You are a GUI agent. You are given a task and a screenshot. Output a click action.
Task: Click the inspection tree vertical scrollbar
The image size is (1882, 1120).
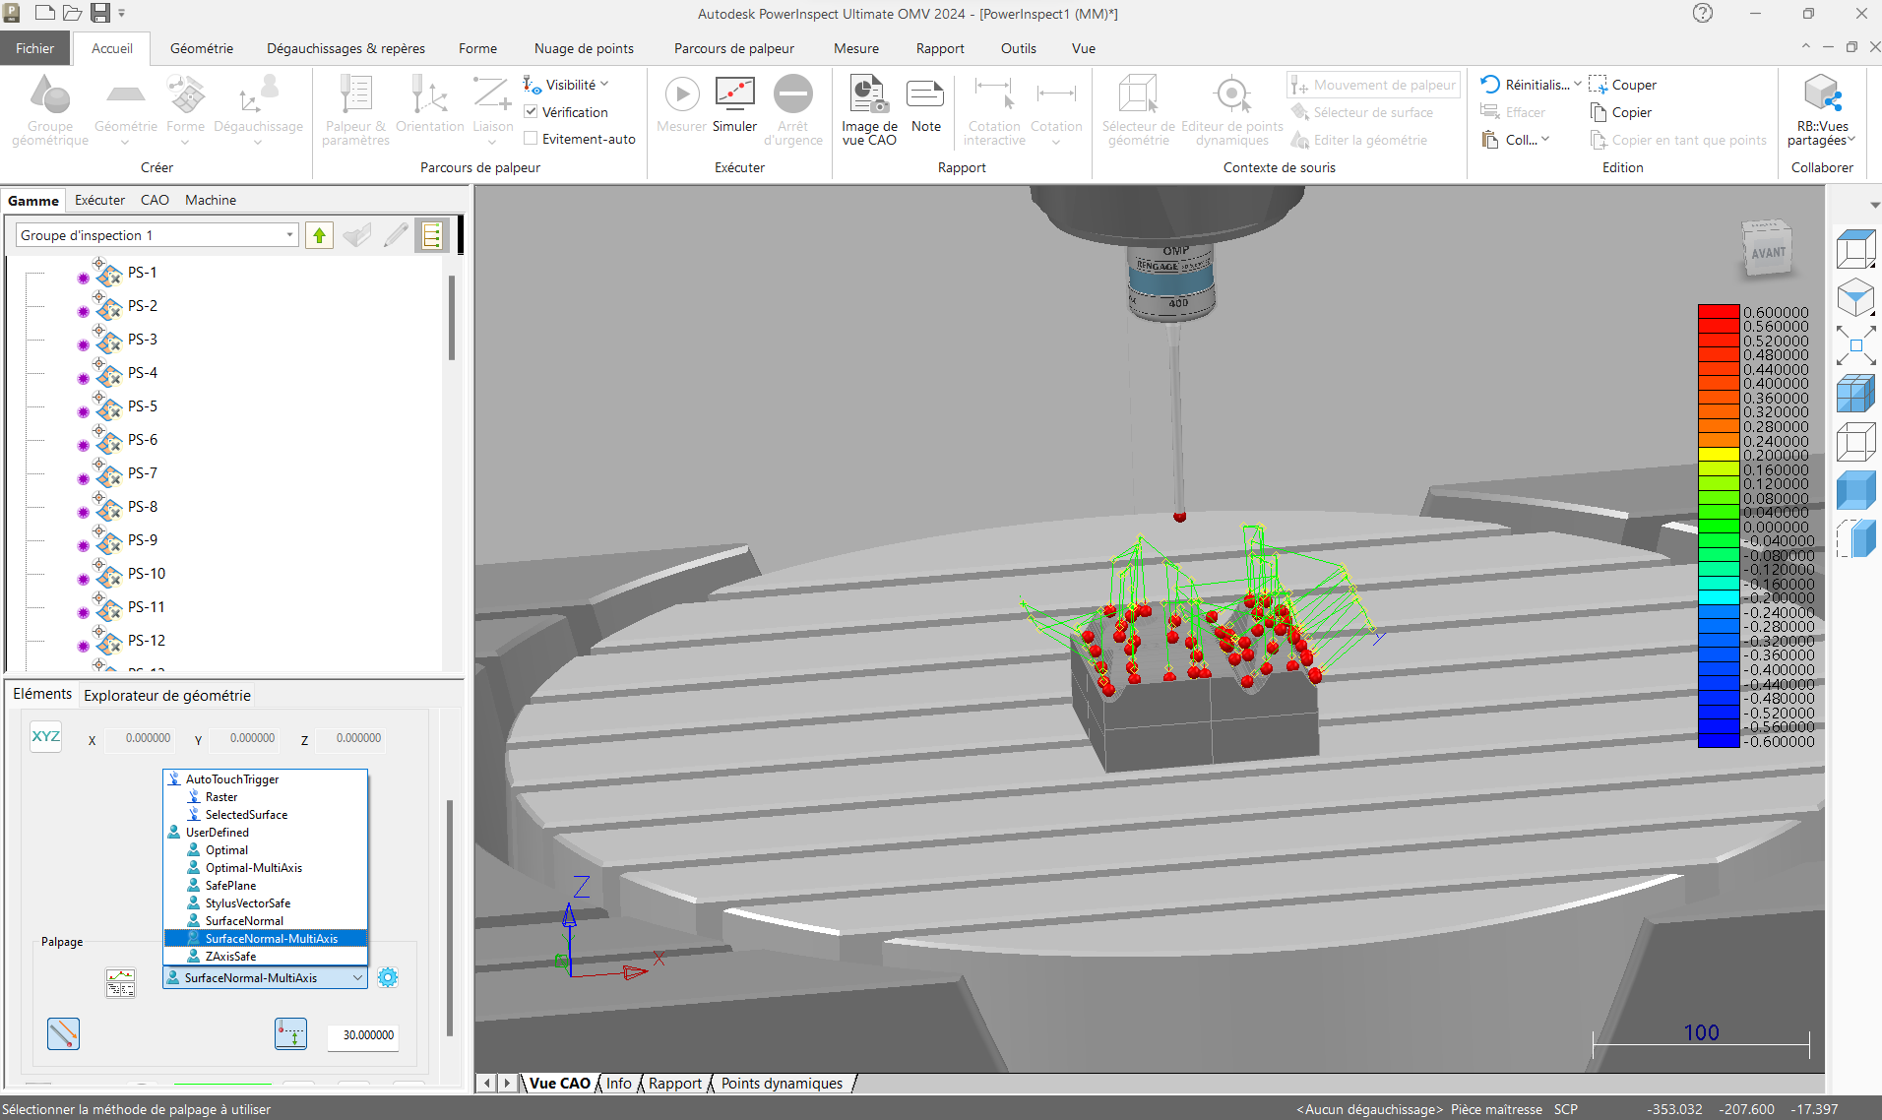(452, 317)
